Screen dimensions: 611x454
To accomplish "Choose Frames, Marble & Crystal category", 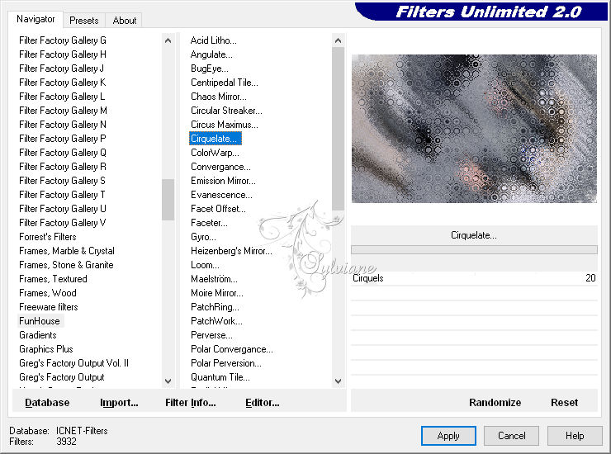I will point(67,251).
